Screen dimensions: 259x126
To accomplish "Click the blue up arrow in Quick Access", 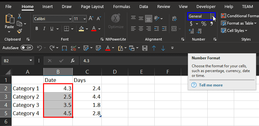I will (154, 48).
